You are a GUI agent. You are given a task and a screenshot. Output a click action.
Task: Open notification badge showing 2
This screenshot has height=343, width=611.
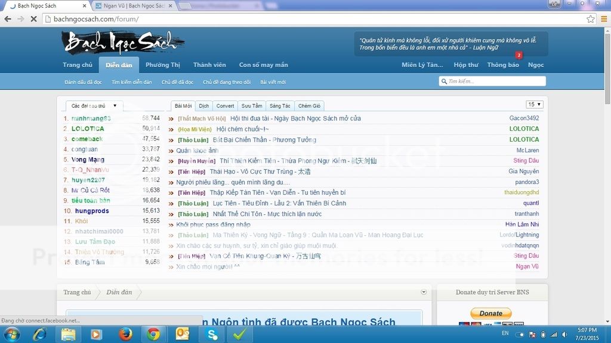coord(519,55)
